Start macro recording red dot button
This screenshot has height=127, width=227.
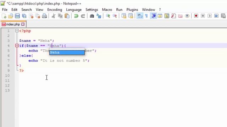196,16
